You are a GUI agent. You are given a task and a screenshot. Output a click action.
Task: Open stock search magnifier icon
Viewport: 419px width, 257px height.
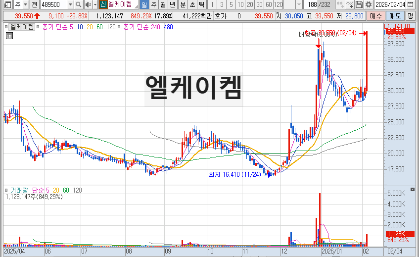[79, 4]
